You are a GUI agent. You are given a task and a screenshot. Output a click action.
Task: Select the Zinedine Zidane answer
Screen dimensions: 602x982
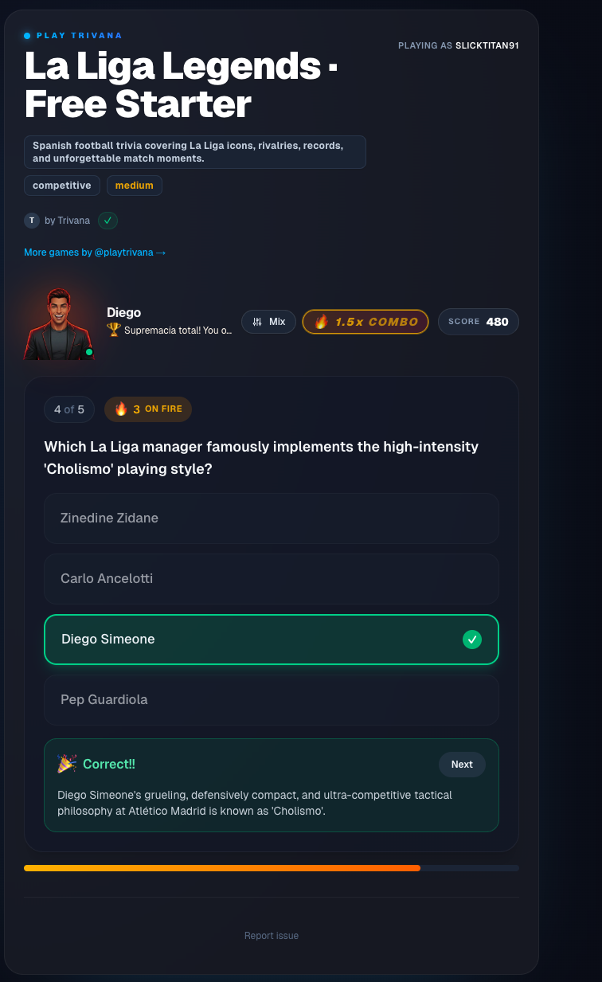coord(271,518)
